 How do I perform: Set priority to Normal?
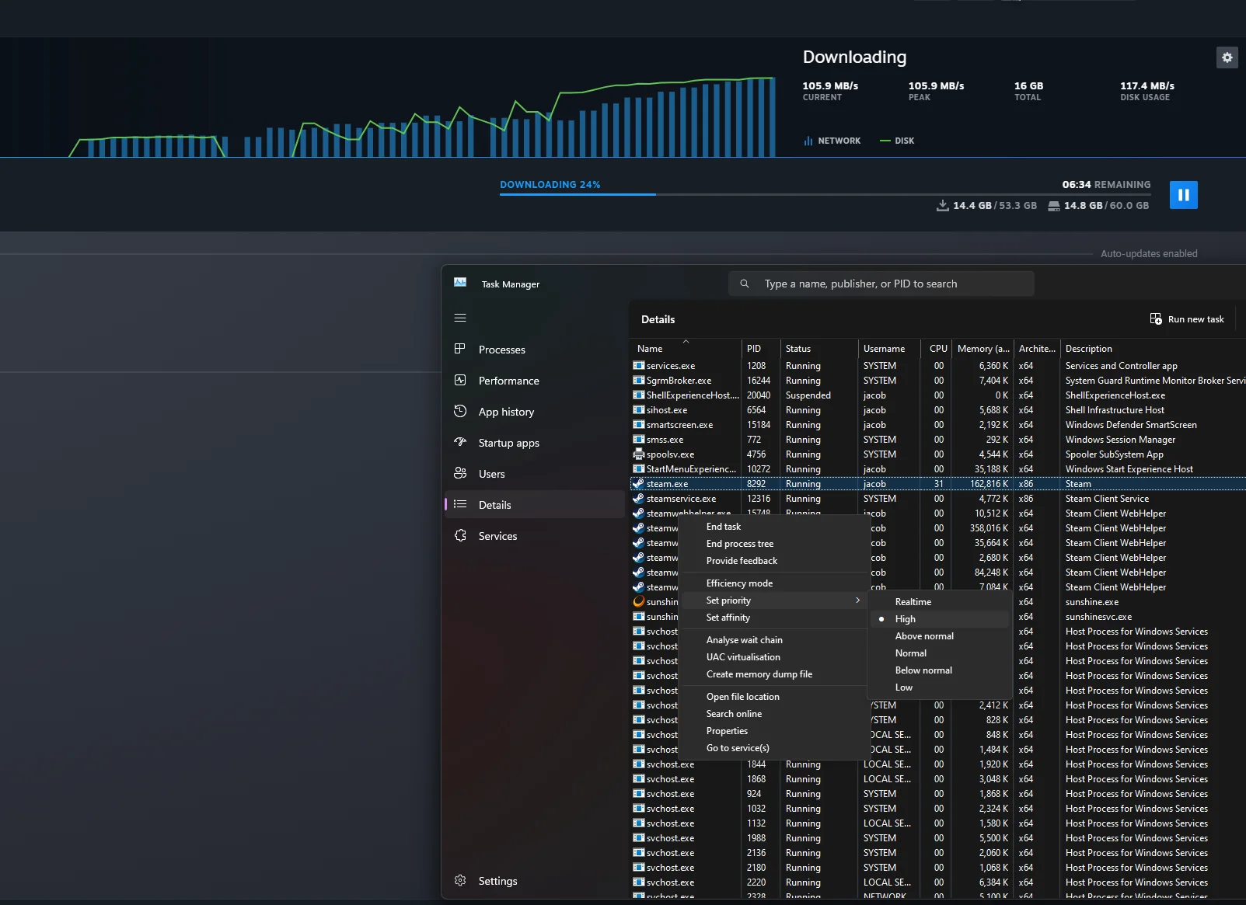(939, 653)
